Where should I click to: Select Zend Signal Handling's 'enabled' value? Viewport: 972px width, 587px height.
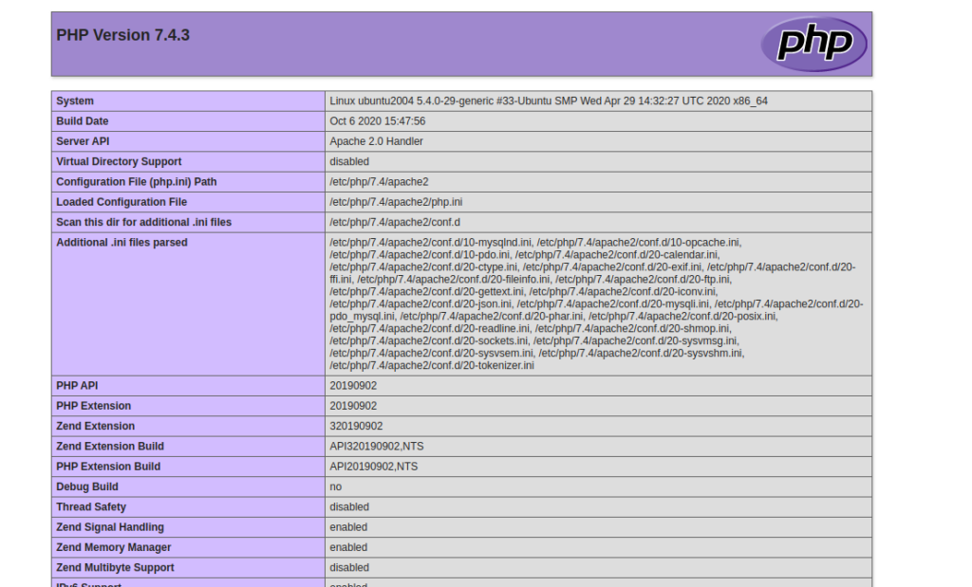pos(348,527)
